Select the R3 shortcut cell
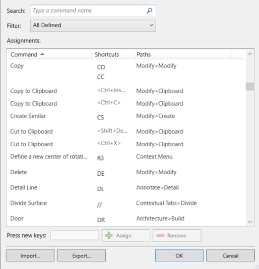 (101, 158)
